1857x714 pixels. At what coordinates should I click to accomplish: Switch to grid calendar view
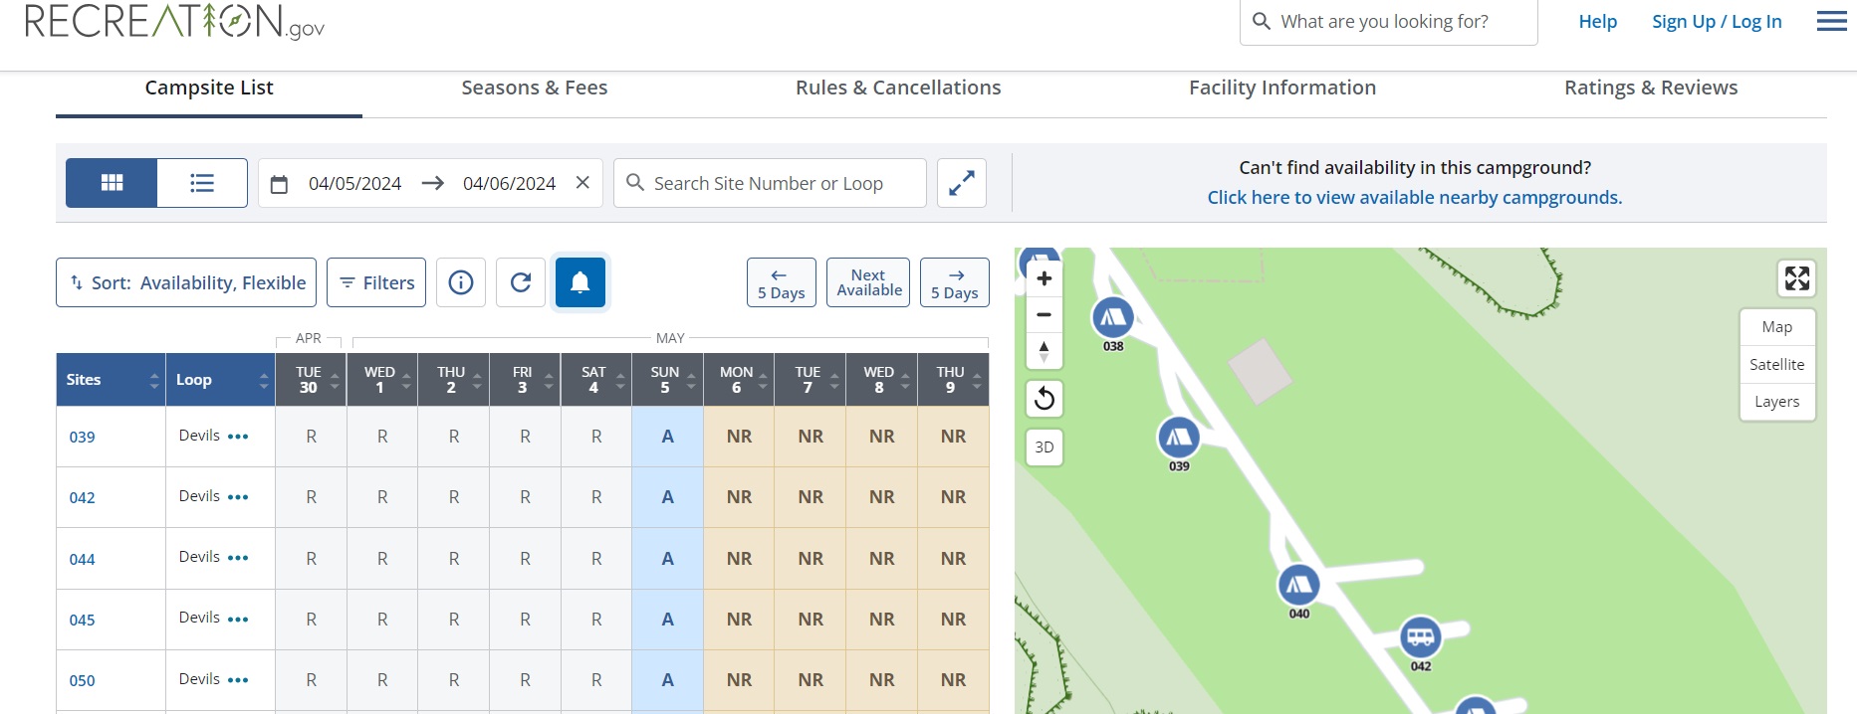coord(112,183)
